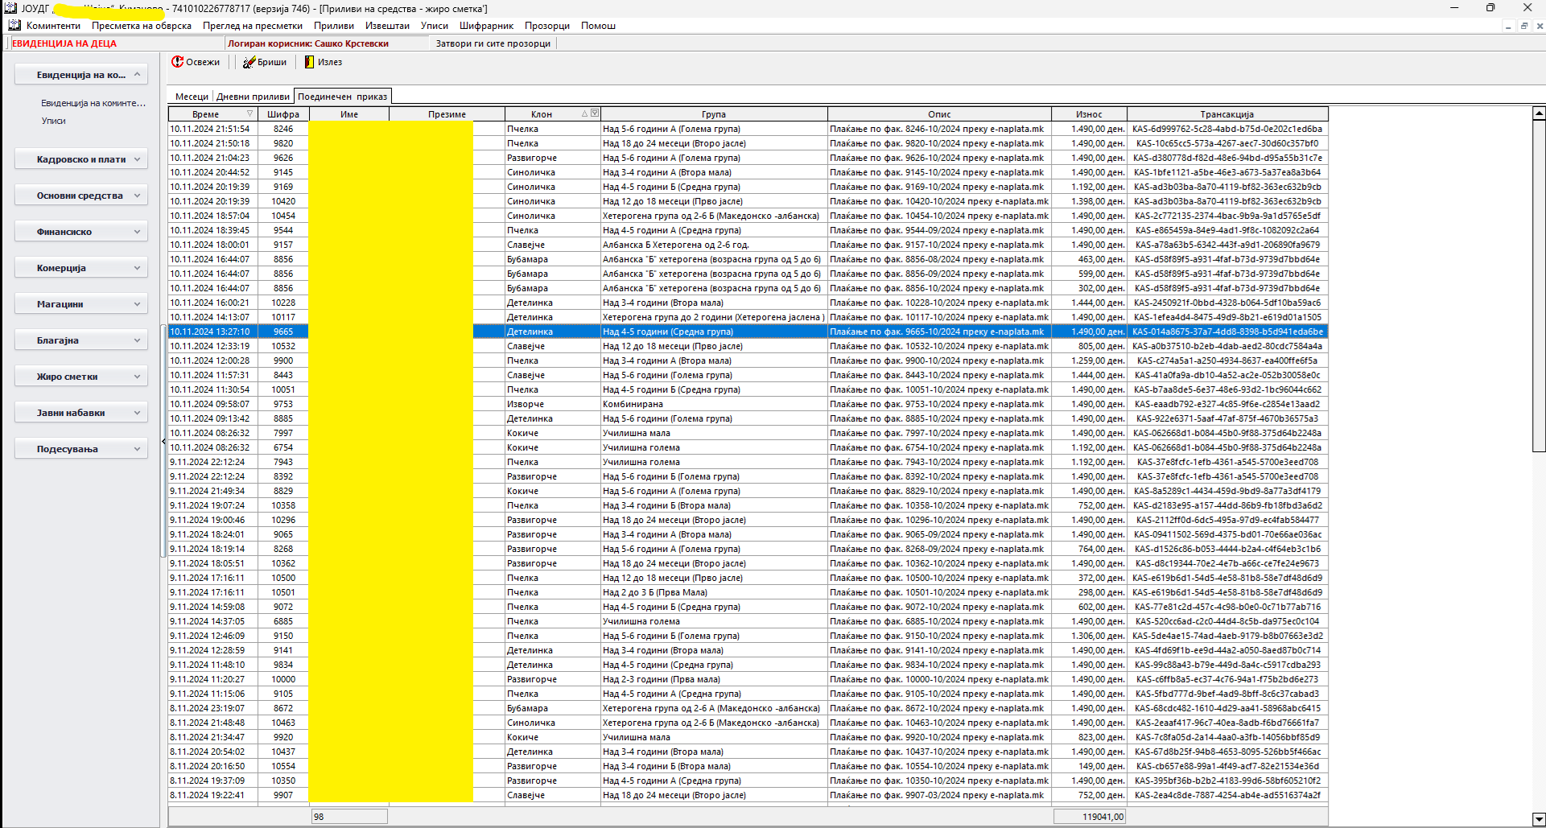Click Затвори ги сите прозорци button

tap(493, 43)
